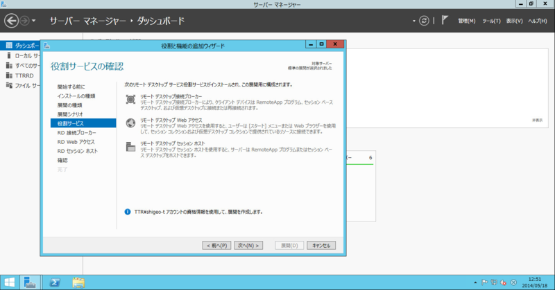The image size is (555, 290).
Task: Open File Explorer from the taskbar
Action: point(78,282)
